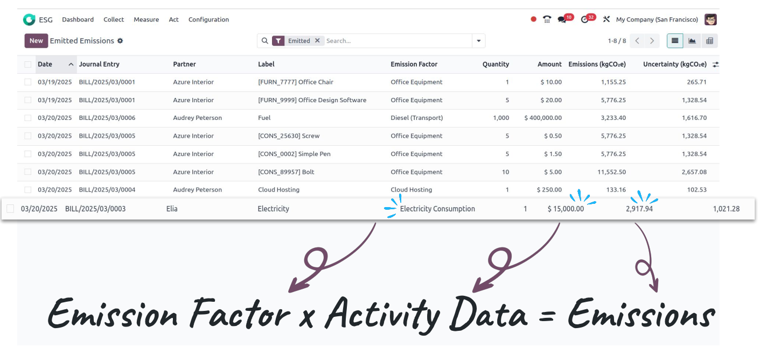Open the chat messages icon

point(562,19)
